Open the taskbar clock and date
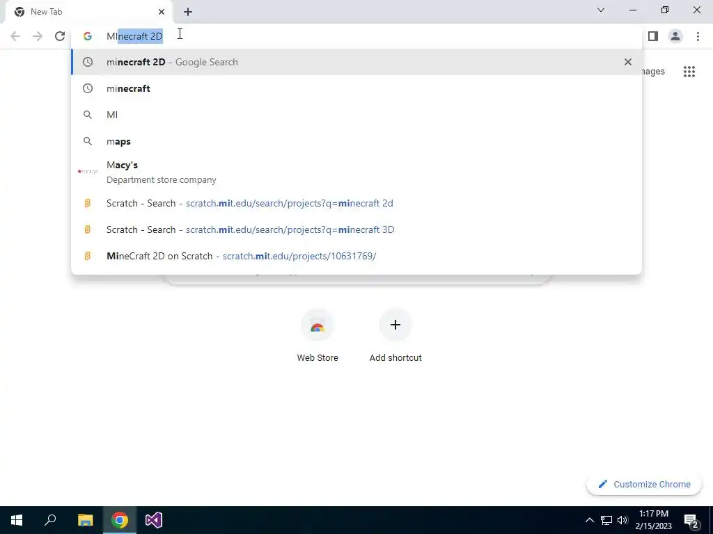This screenshot has height=534, width=713. tap(653, 520)
